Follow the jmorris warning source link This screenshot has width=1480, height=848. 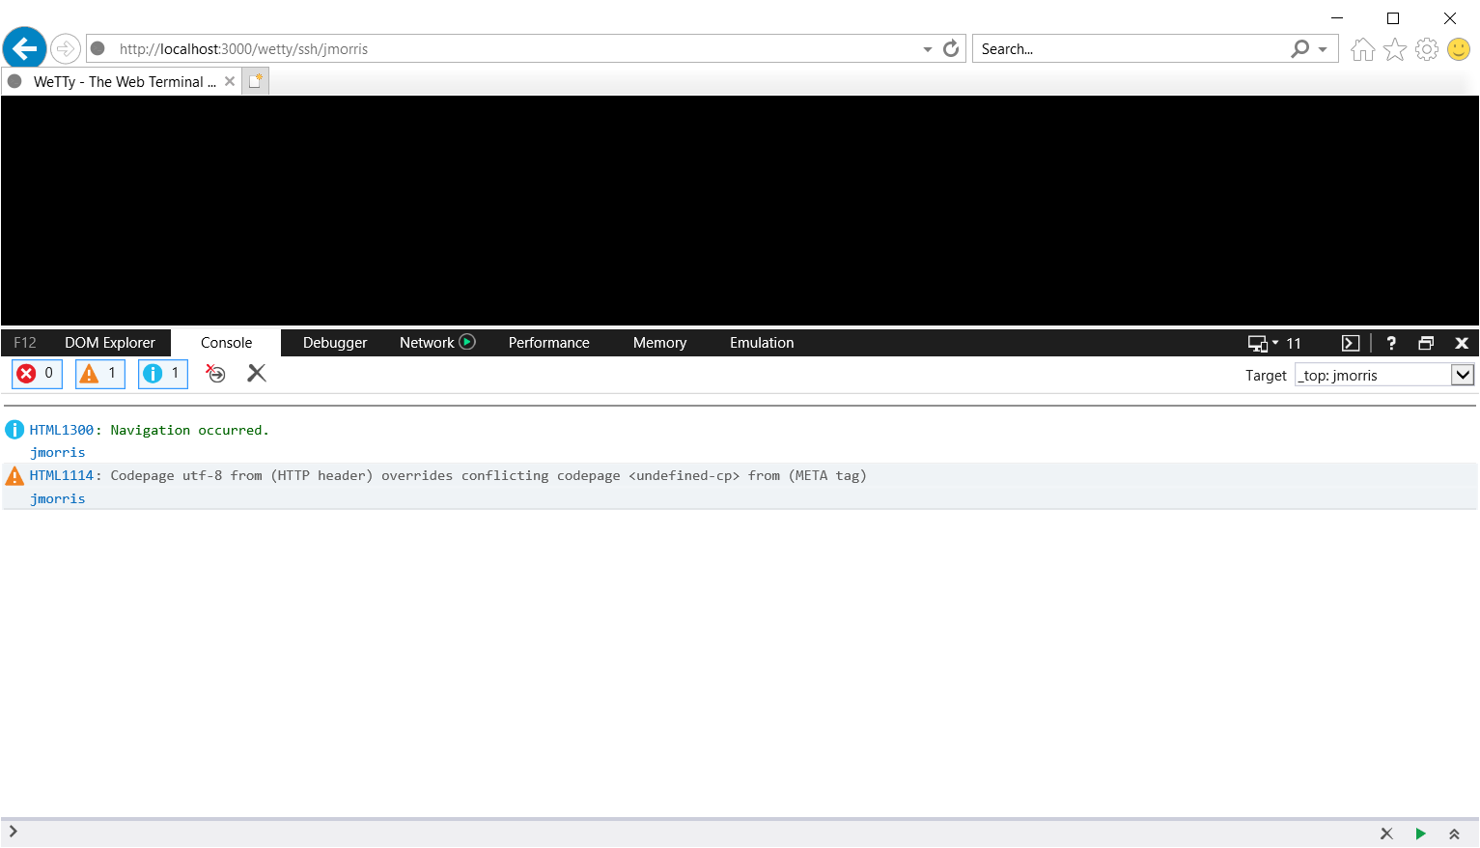(x=57, y=498)
